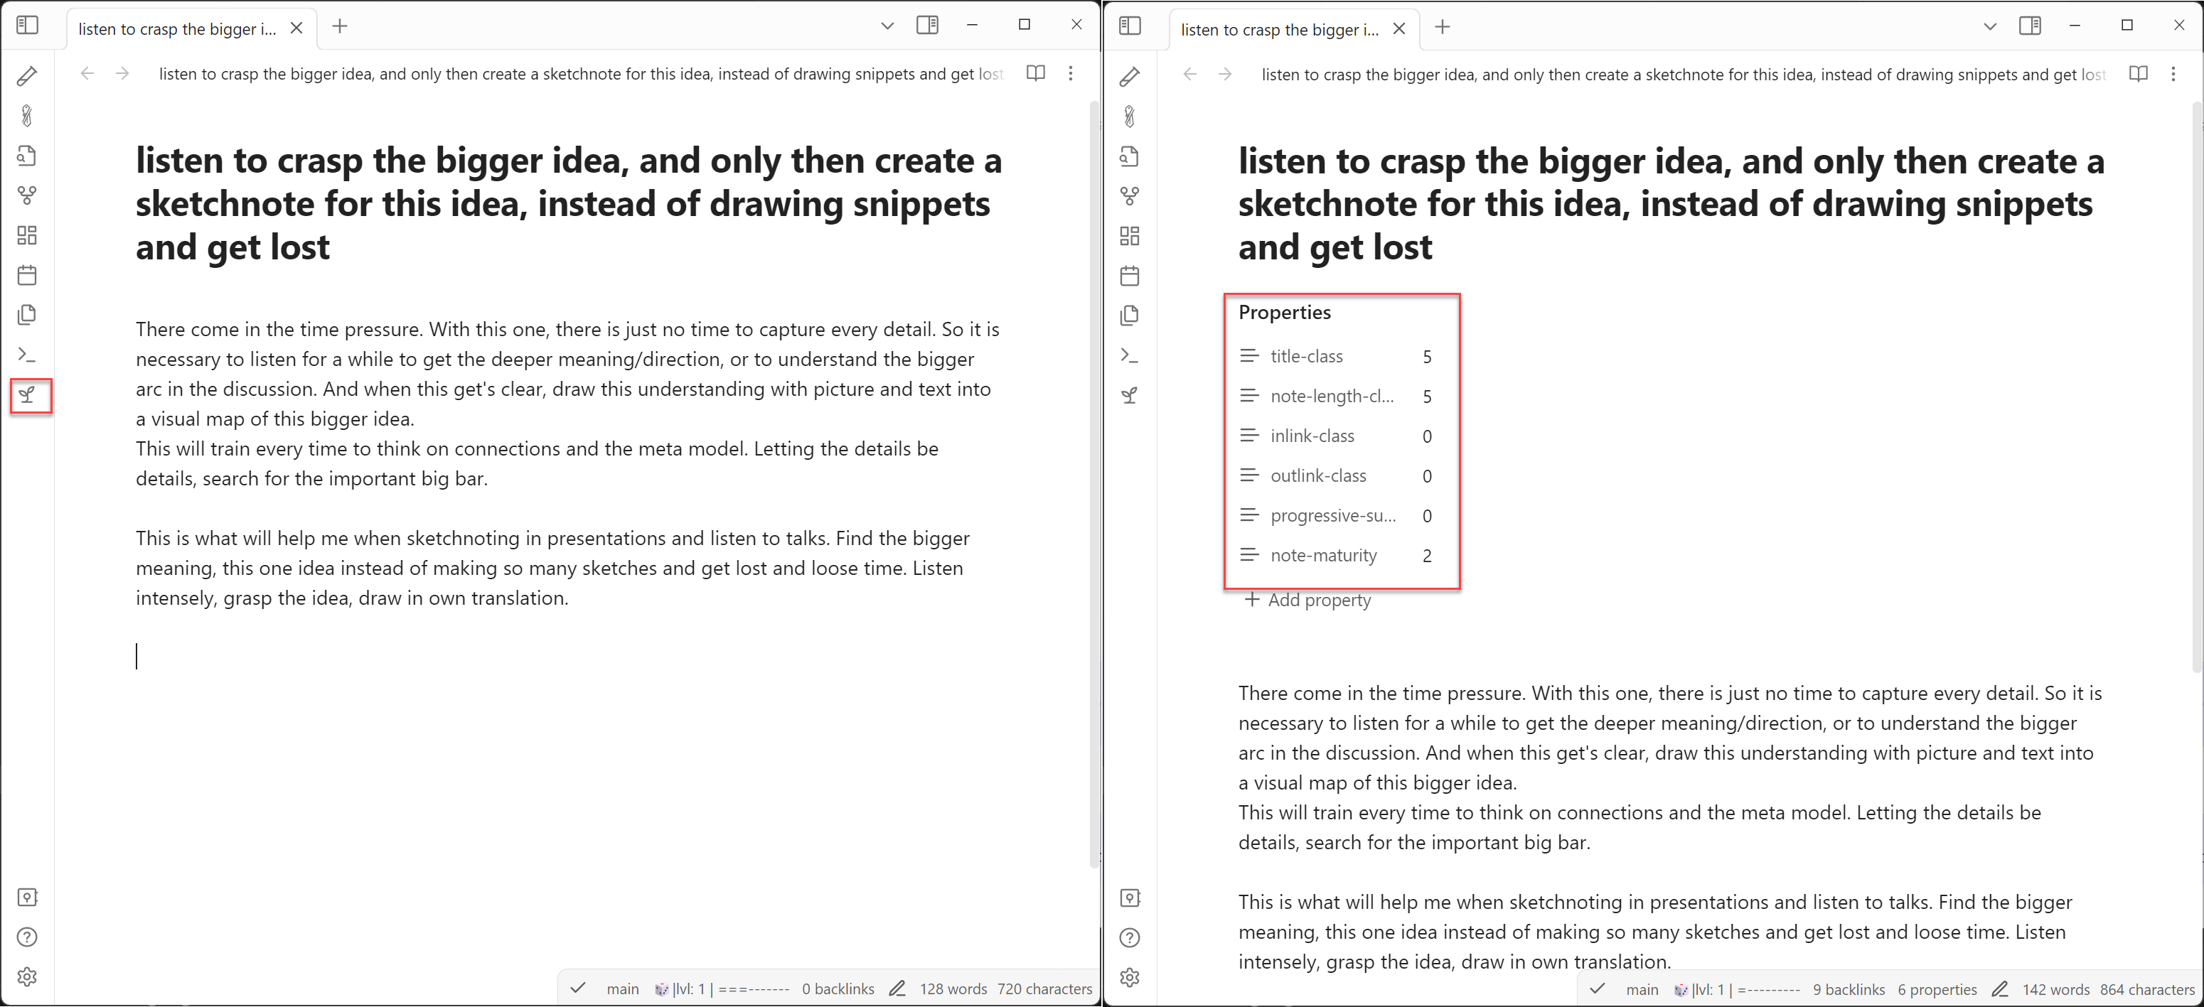The image size is (2204, 1007).
Task: Click the highlighted sprout plugin icon in left ribbon
Action: click(x=28, y=395)
